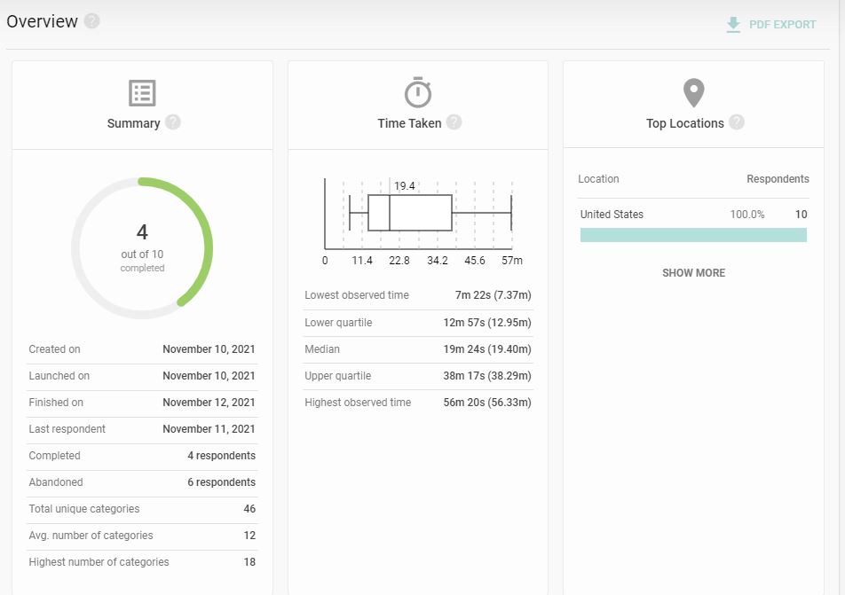Click the 57m axis label on box plot

(512, 261)
